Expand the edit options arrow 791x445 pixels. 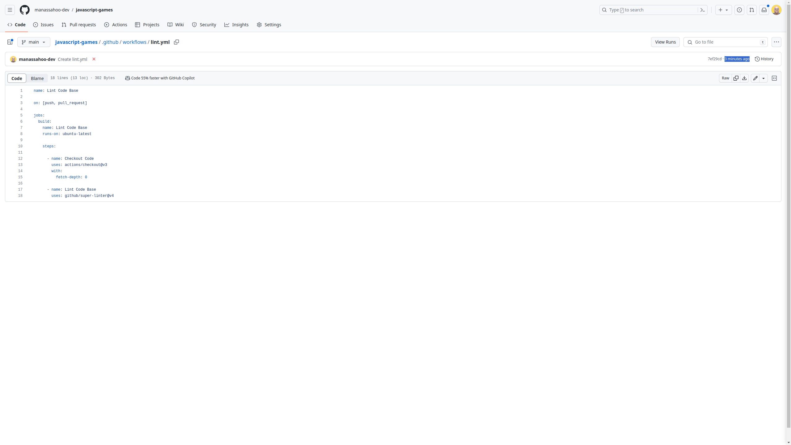[x=764, y=78]
